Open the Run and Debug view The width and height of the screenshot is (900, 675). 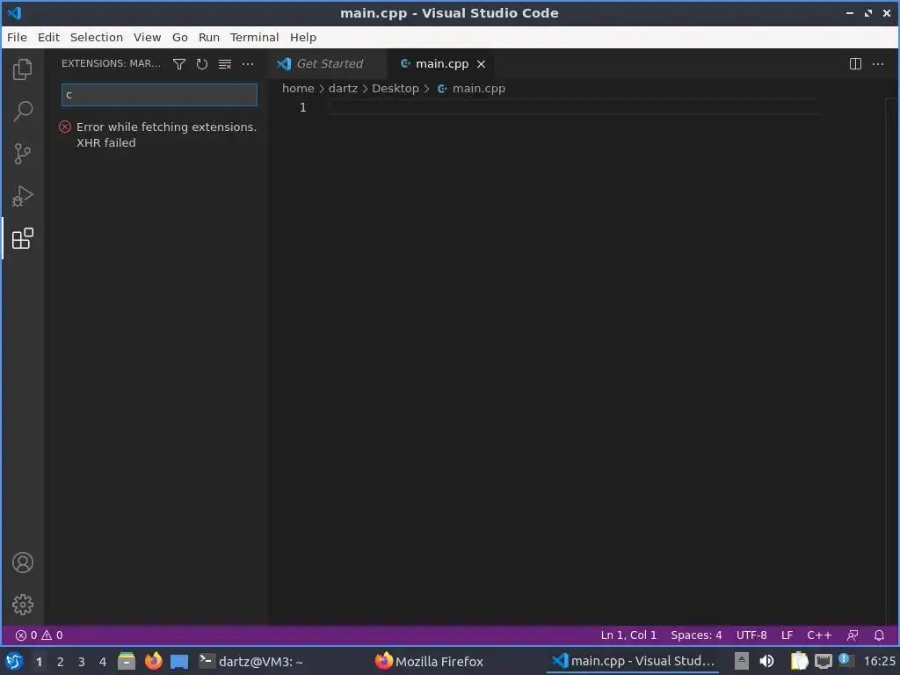click(x=22, y=196)
